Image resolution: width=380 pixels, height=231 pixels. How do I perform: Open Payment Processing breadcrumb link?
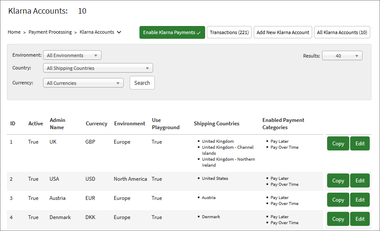(50, 32)
